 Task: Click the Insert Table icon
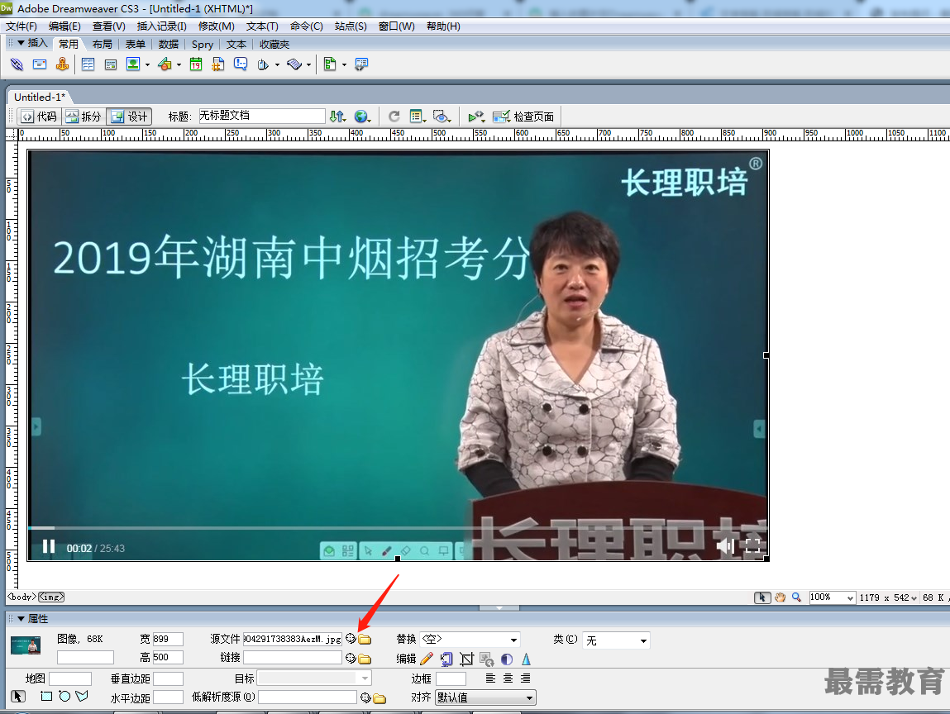click(x=88, y=64)
